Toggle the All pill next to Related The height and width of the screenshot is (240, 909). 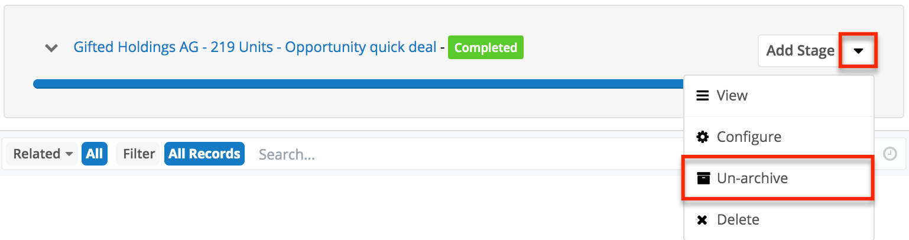pos(95,154)
